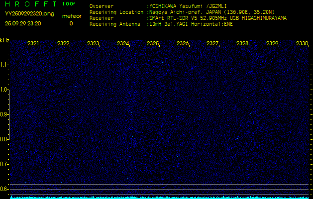Select the 2328 time tick label
This screenshot has height=199, width=313.
pyautogui.click(x=242, y=44)
